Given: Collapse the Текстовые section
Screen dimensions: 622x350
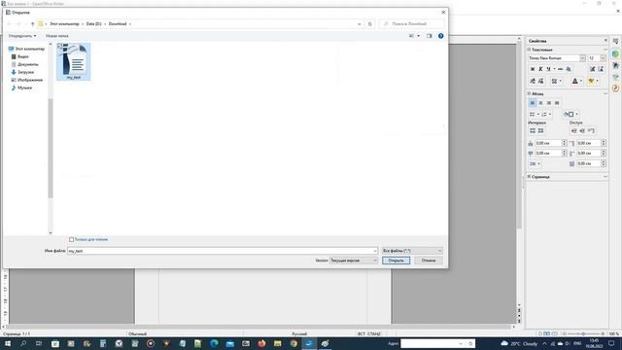Looking at the screenshot, I should 529,50.
